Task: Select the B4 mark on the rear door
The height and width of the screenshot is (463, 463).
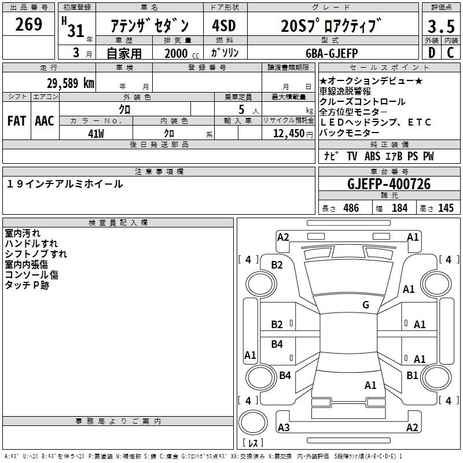Action: 277,344
